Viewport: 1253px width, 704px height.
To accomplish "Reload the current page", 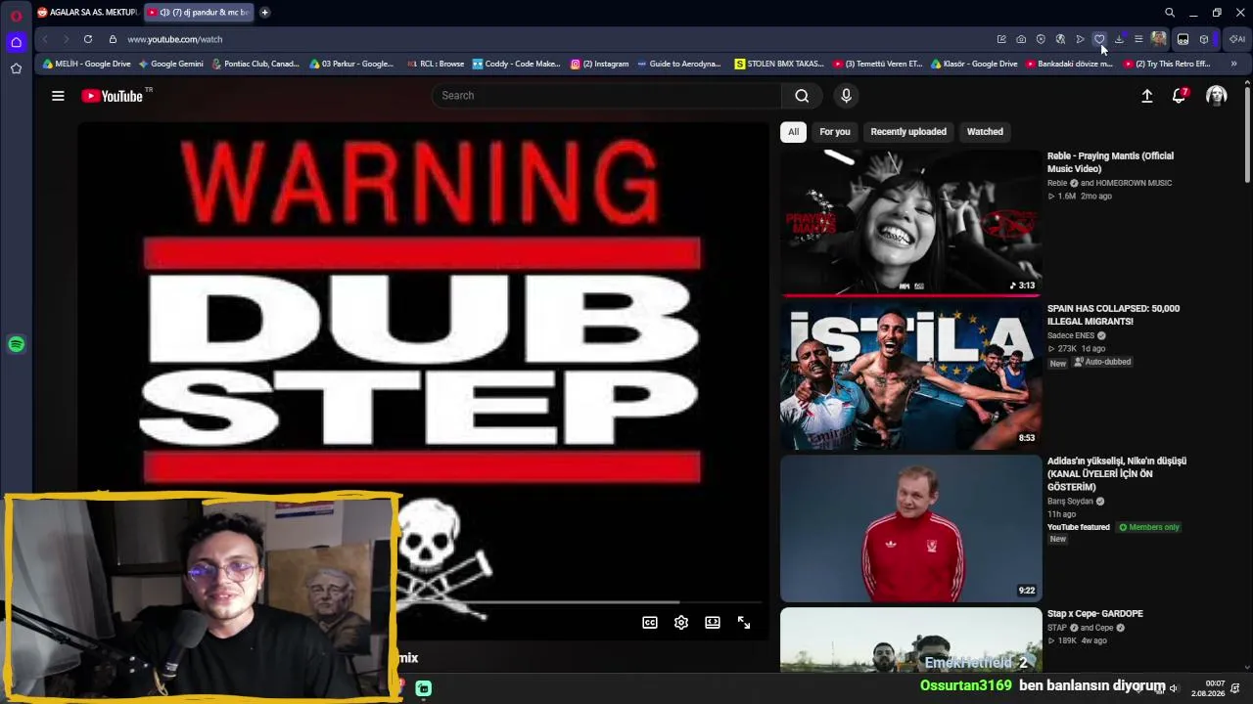I will pyautogui.click(x=88, y=39).
